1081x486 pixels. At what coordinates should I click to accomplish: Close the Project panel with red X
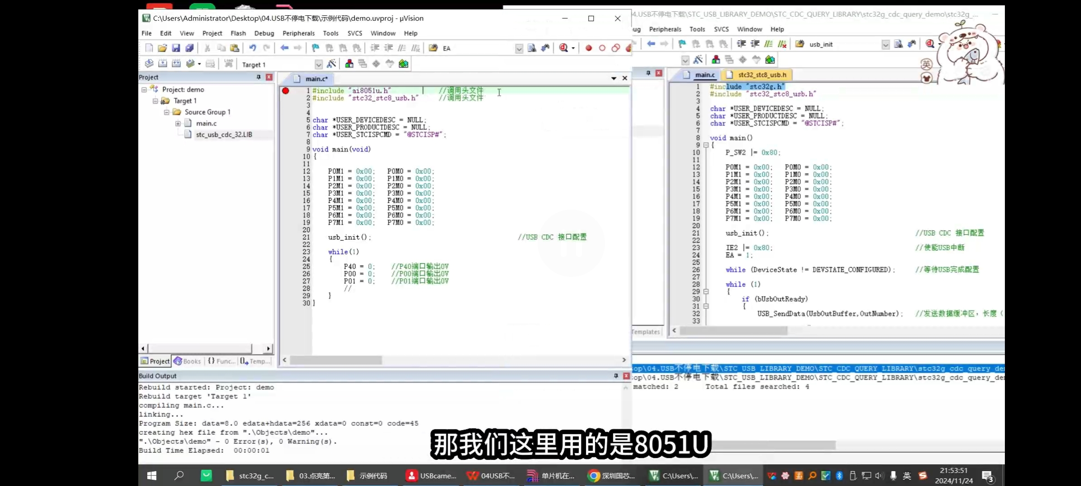269,77
